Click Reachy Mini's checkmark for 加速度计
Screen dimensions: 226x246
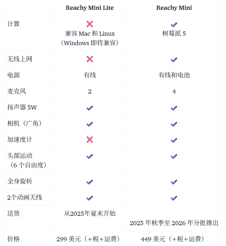[174, 140]
